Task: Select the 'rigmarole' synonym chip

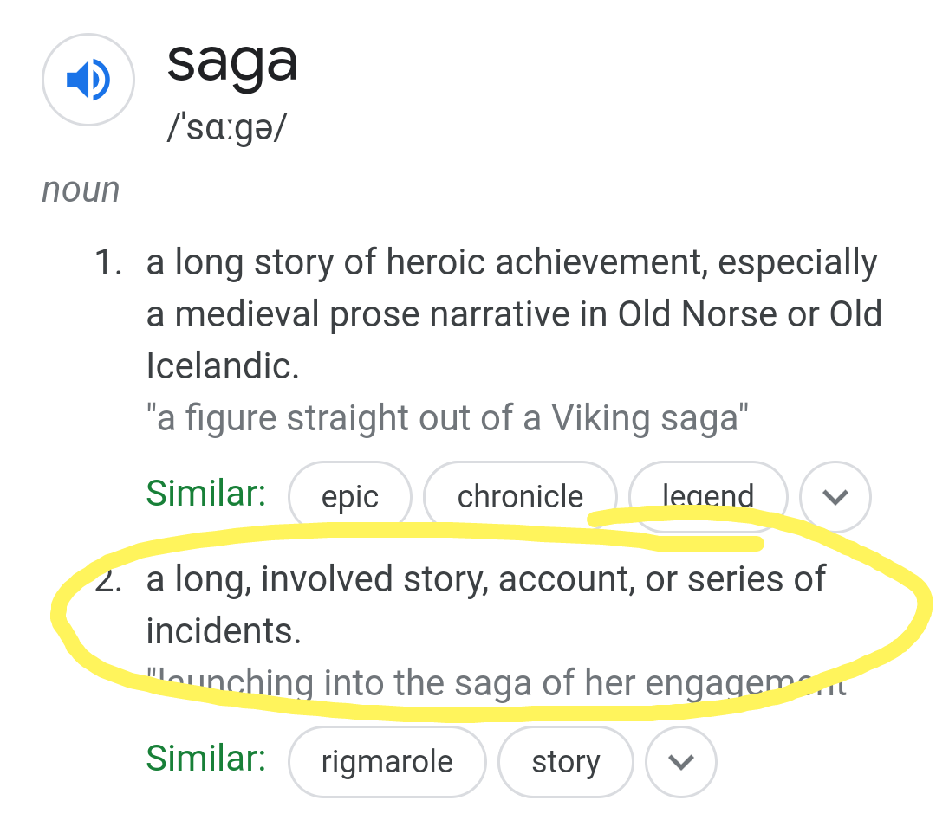Action: point(387,762)
